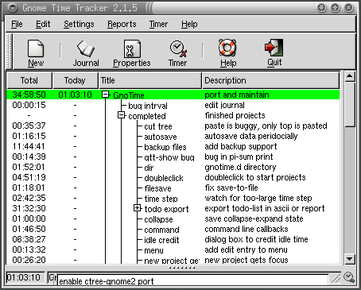Viewport: 361px width, 290px height.
Task: Click the total time 11:44:41
Action: [x=29, y=146]
